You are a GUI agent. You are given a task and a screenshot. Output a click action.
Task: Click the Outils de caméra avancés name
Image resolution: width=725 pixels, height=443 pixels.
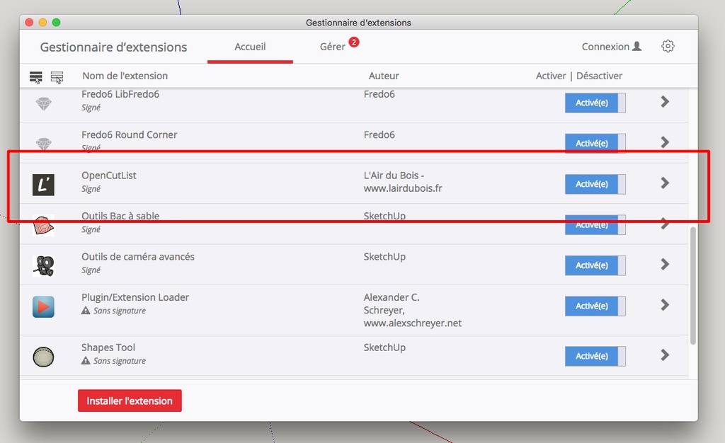coord(138,257)
